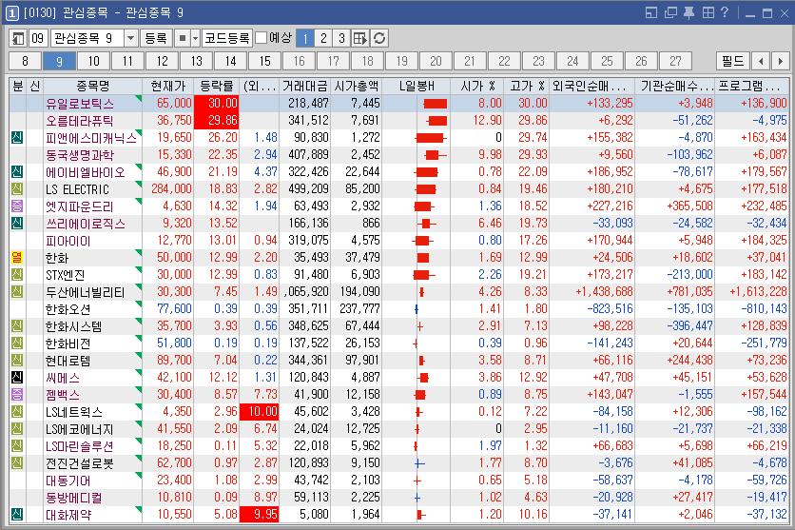Refresh the watchlist with the circular arrows icon
Image resolution: width=795 pixels, height=530 pixels.
(379, 38)
